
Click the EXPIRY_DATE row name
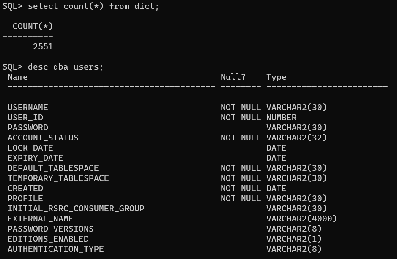(35, 158)
